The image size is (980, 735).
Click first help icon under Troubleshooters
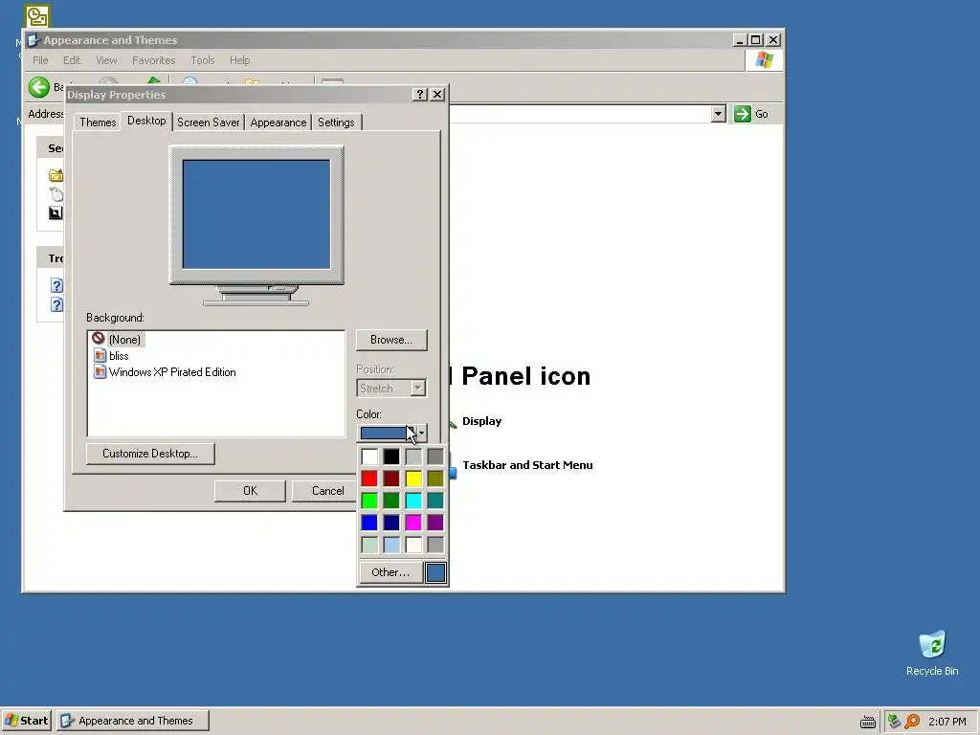[56, 285]
